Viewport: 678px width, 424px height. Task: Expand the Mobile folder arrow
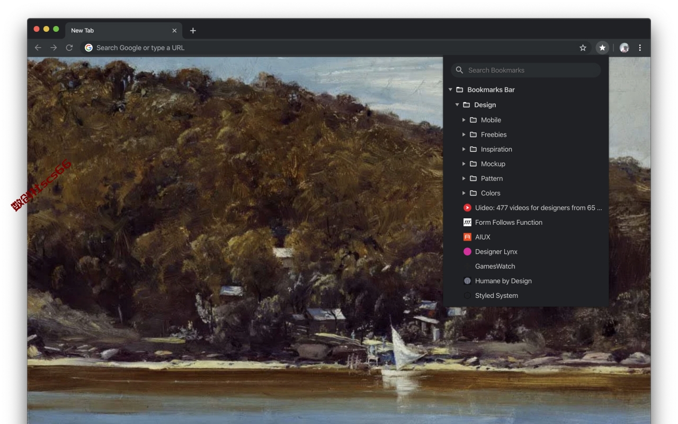(x=464, y=120)
